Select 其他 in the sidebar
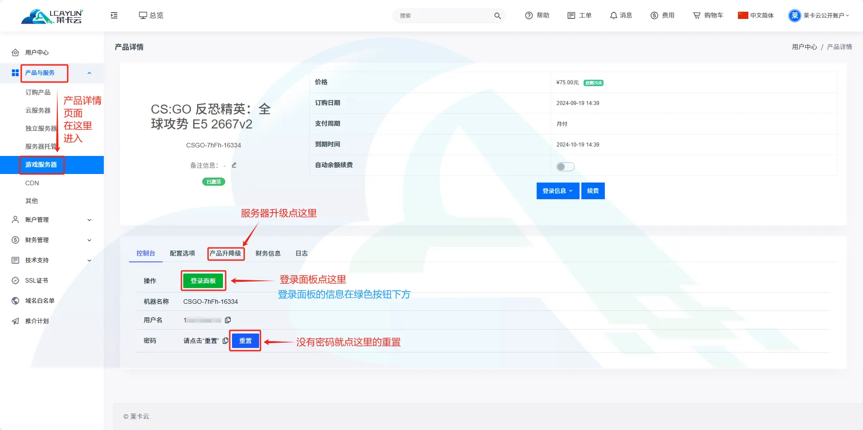863x430 pixels. (x=32, y=201)
